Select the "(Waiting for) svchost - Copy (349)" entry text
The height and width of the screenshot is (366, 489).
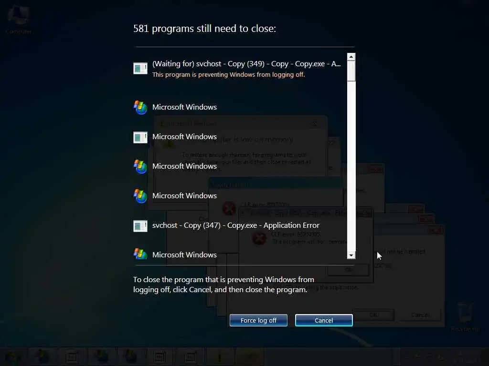click(x=246, y=64)
